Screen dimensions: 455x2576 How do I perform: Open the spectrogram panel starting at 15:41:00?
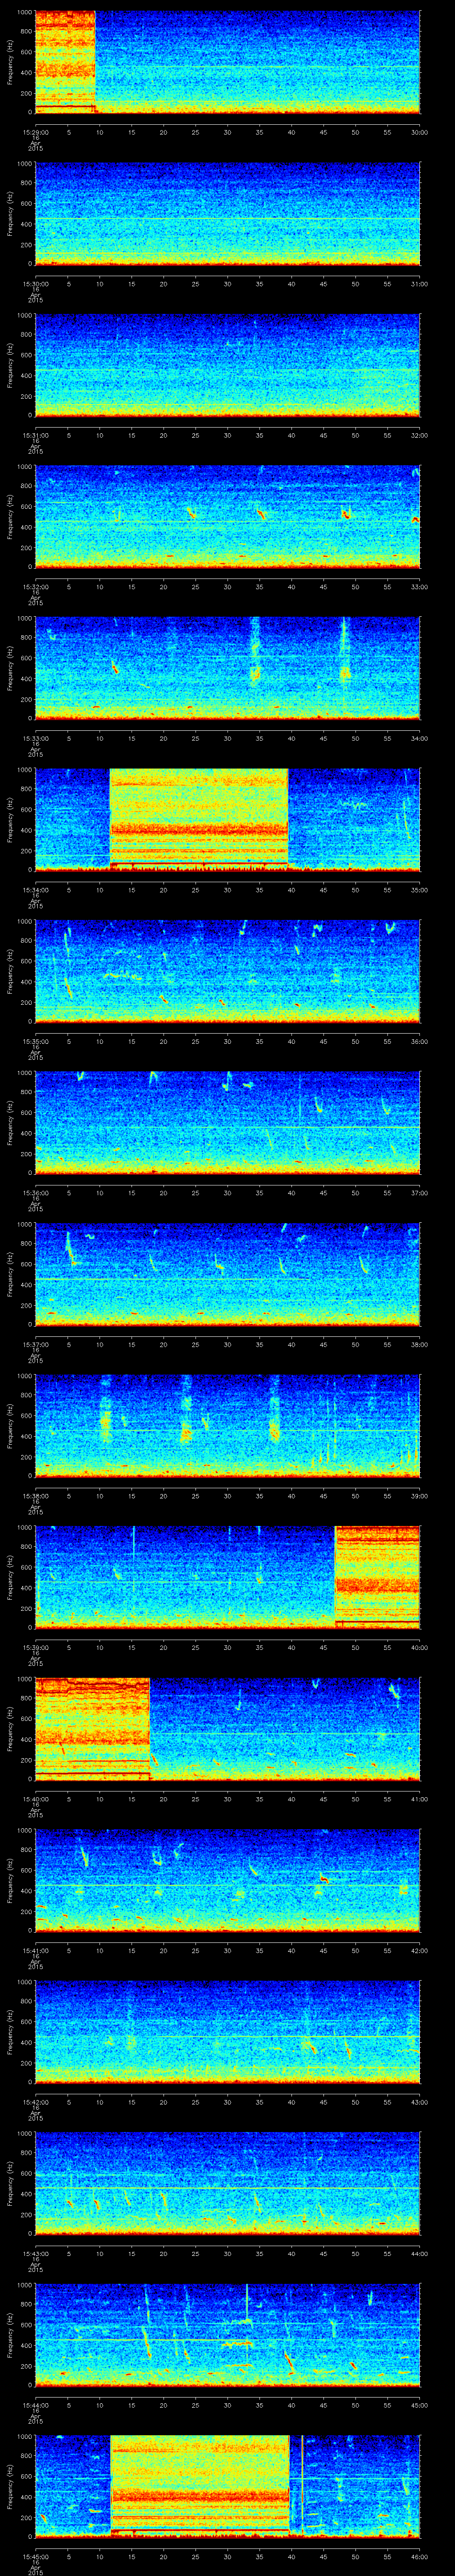tap(227, 1880)
